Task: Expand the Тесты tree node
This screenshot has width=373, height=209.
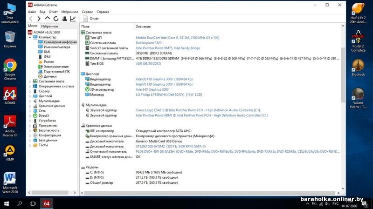Action: click(x=30, y=145)
